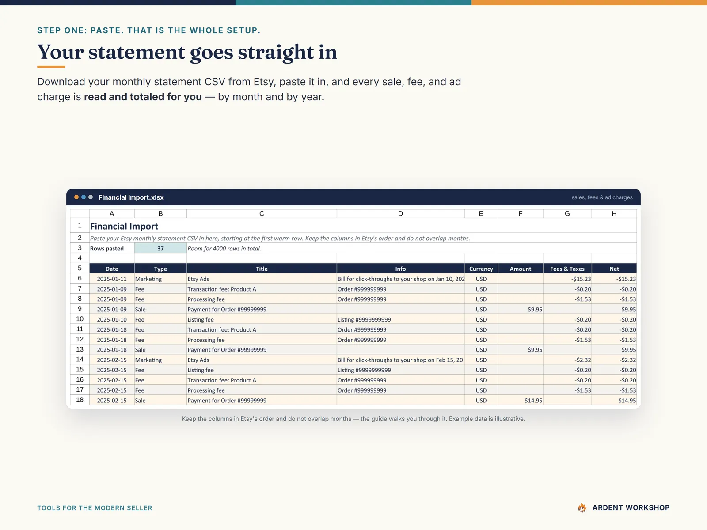Click the Info column header cell
Viewport: 707px width, 530px height.
[x=400, y=269]
